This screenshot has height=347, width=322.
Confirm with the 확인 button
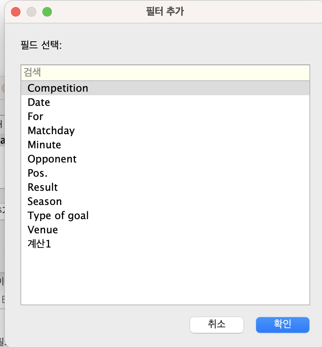(282, 325)
